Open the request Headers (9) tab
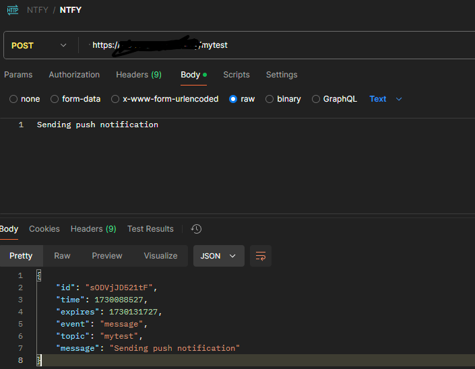This screenshot has width=475, height=369. pyautogui.click(x=139, y=75)
